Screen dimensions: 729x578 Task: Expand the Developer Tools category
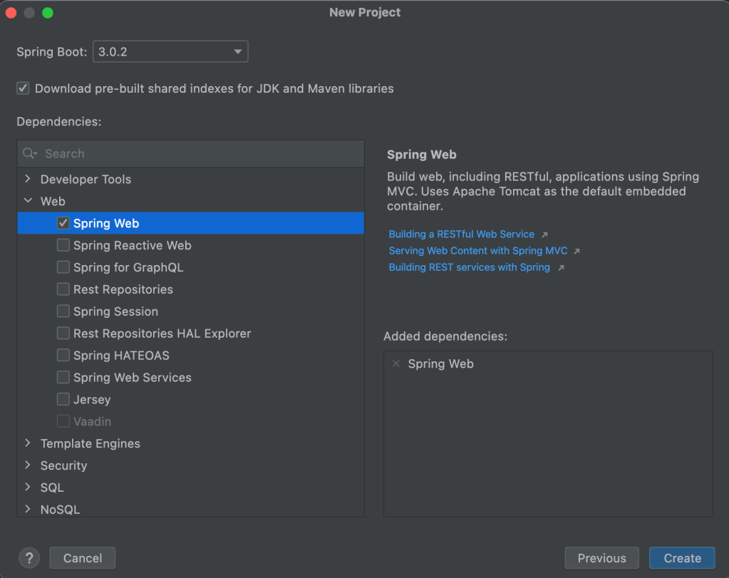click(x=28, y=179)
